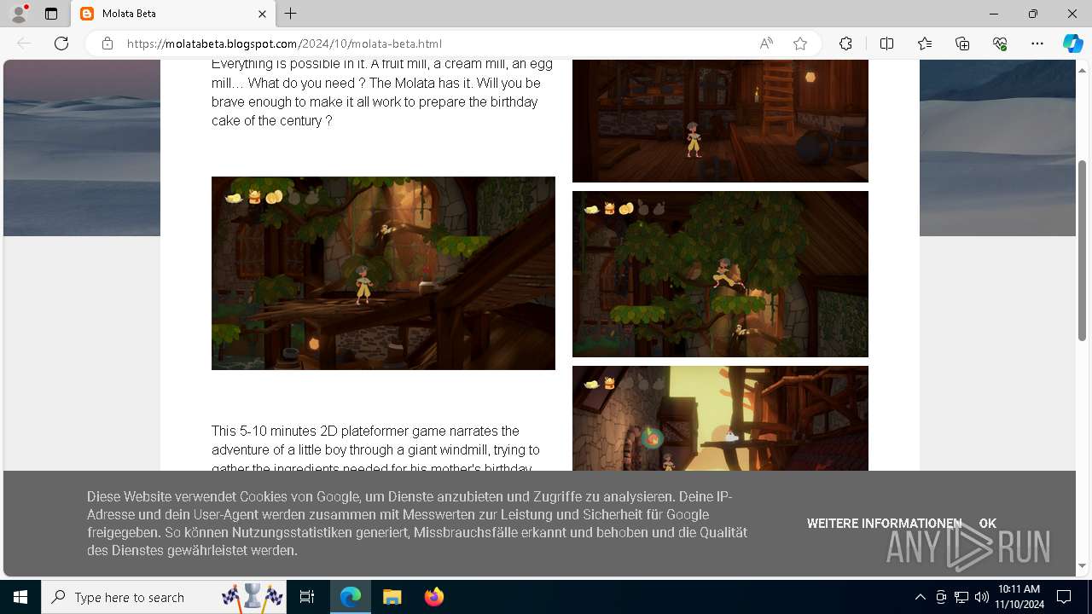Click the taskbar search box
1092x614 pixels.
pyautogui.click(x=166, y=597)
